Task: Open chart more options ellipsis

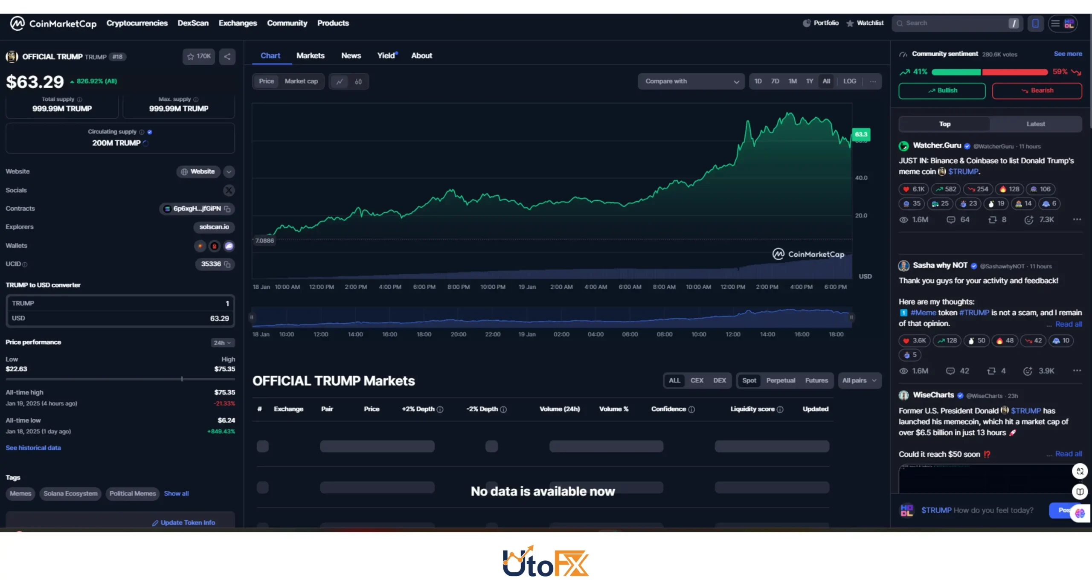Action: pyautogui.click(x=873, y=81)
